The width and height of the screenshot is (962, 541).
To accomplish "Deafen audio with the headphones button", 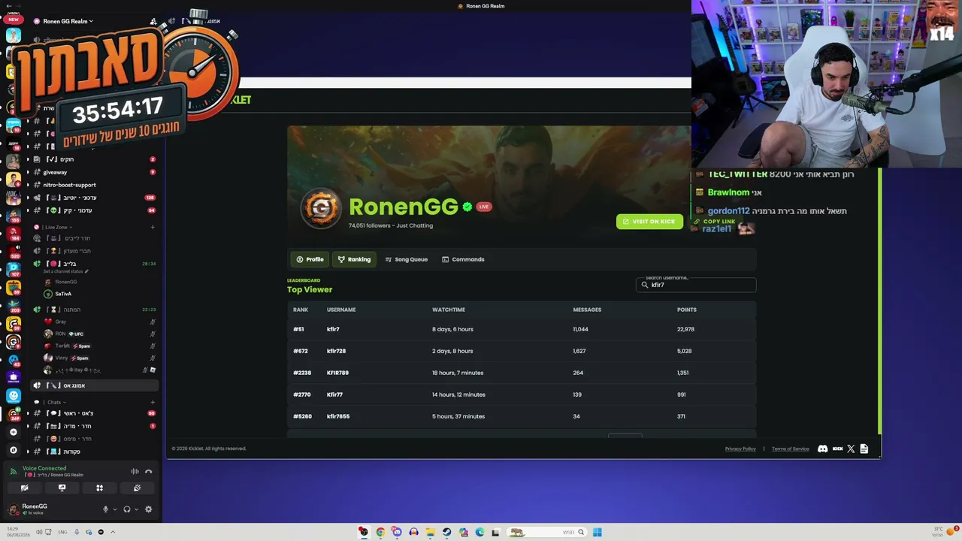I will tap(127, 509).
